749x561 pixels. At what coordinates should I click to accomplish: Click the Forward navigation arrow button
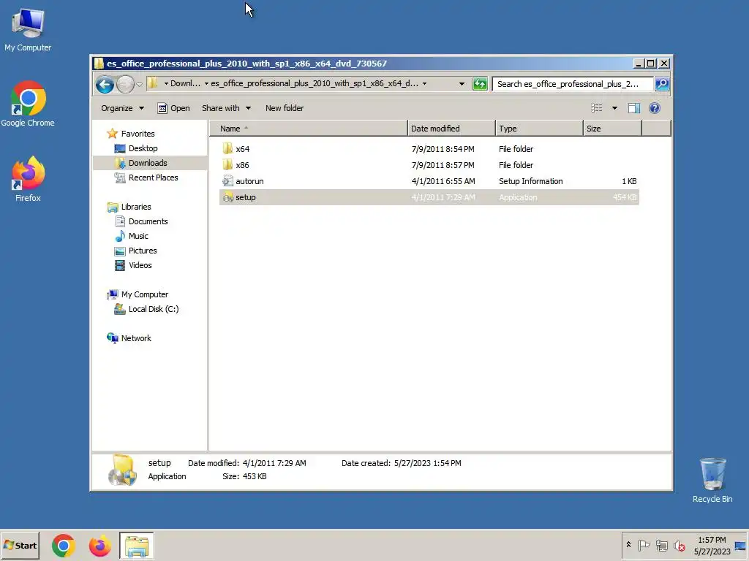coord(125,85)
